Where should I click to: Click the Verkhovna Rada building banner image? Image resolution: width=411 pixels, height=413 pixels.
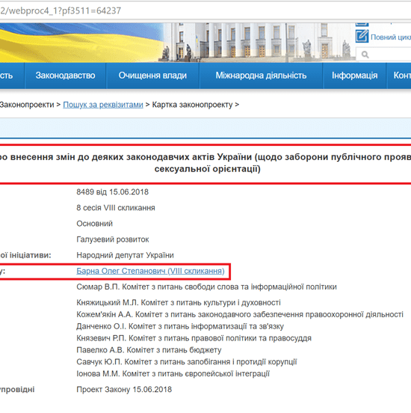(258, 42)
